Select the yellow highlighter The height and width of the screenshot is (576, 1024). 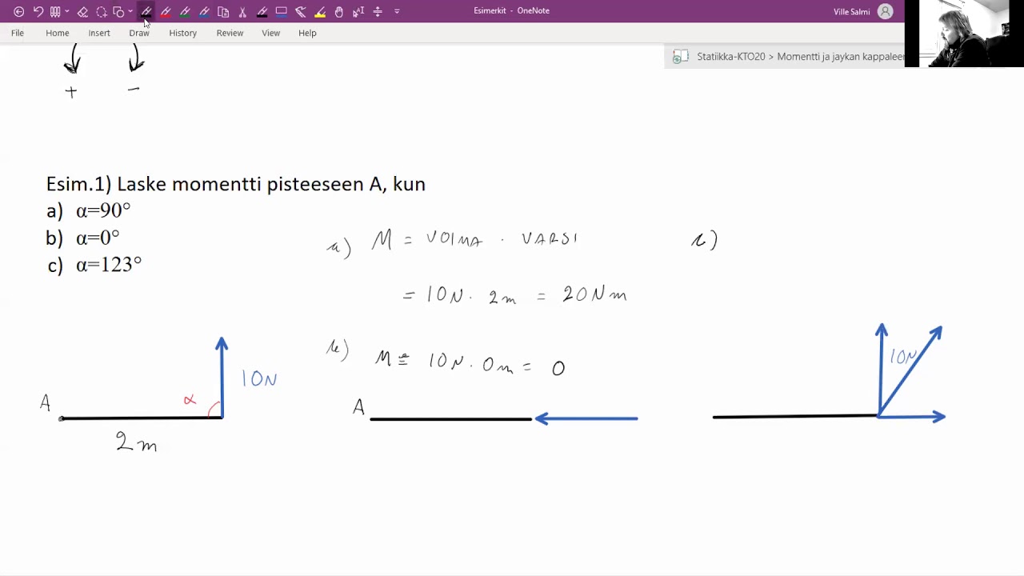(x=320, y=11)
